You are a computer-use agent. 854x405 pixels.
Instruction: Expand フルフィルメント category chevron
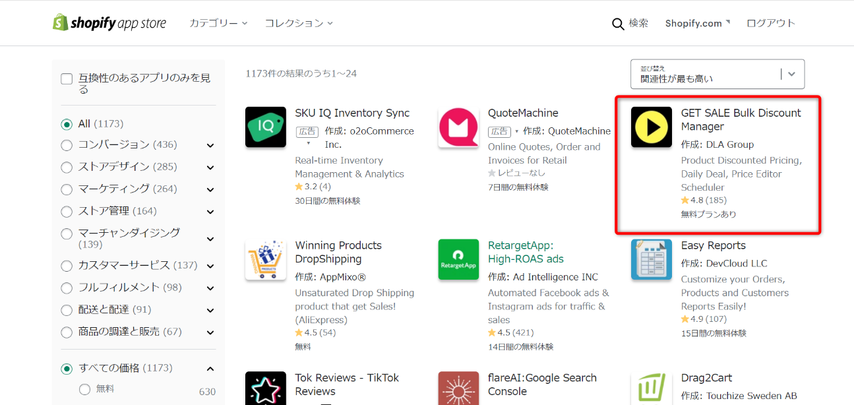(x=210, y=288)
